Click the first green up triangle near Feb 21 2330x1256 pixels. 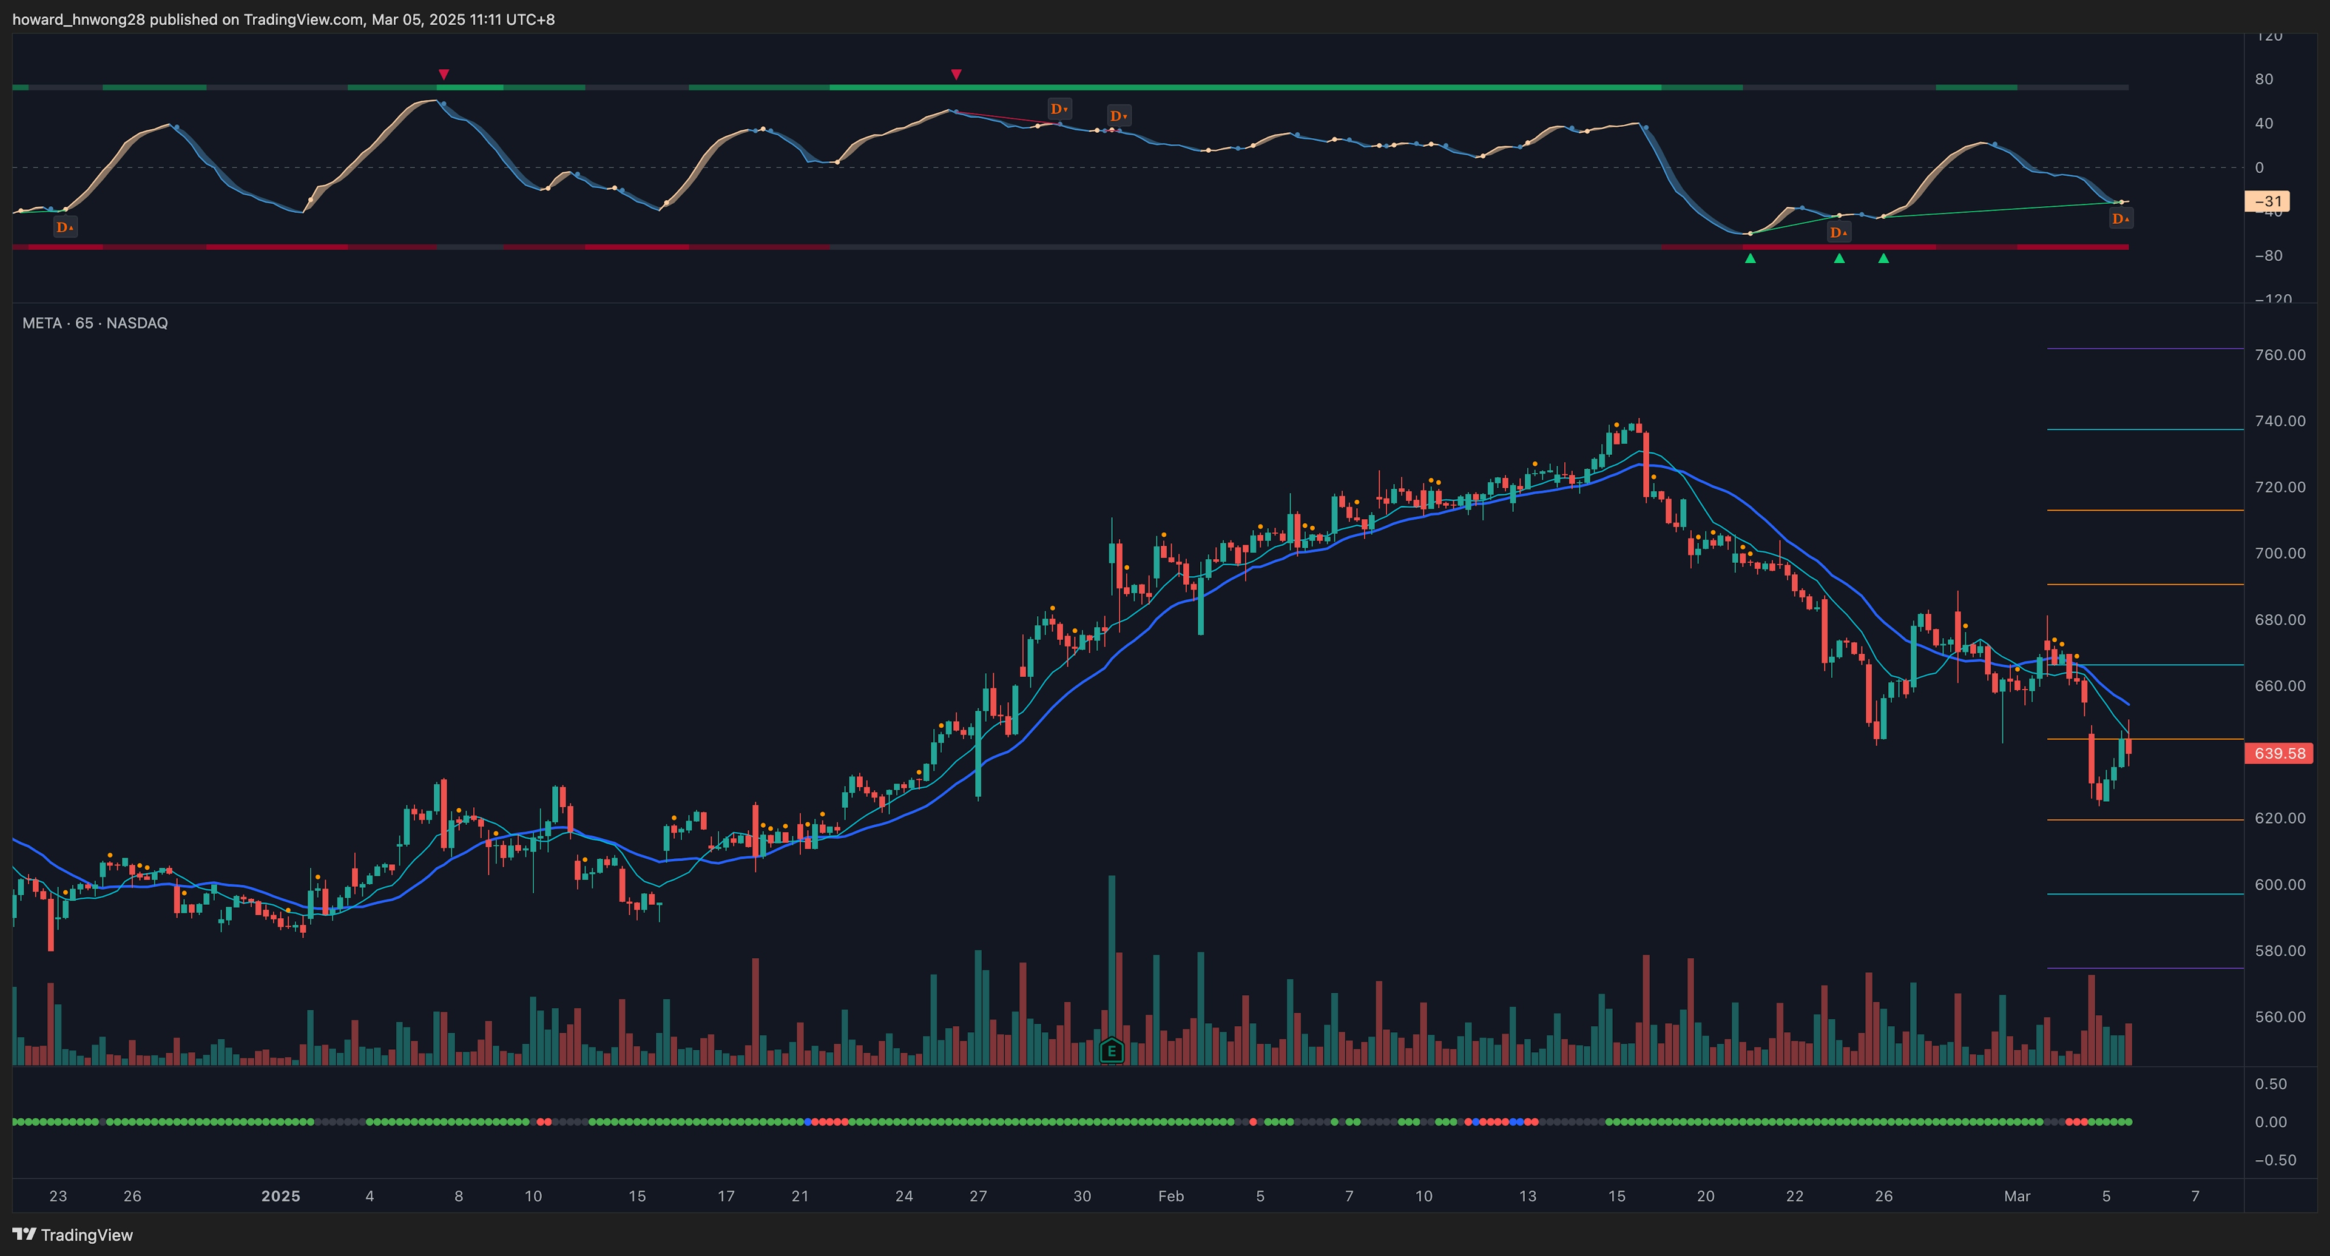[x=1750, y=258]
